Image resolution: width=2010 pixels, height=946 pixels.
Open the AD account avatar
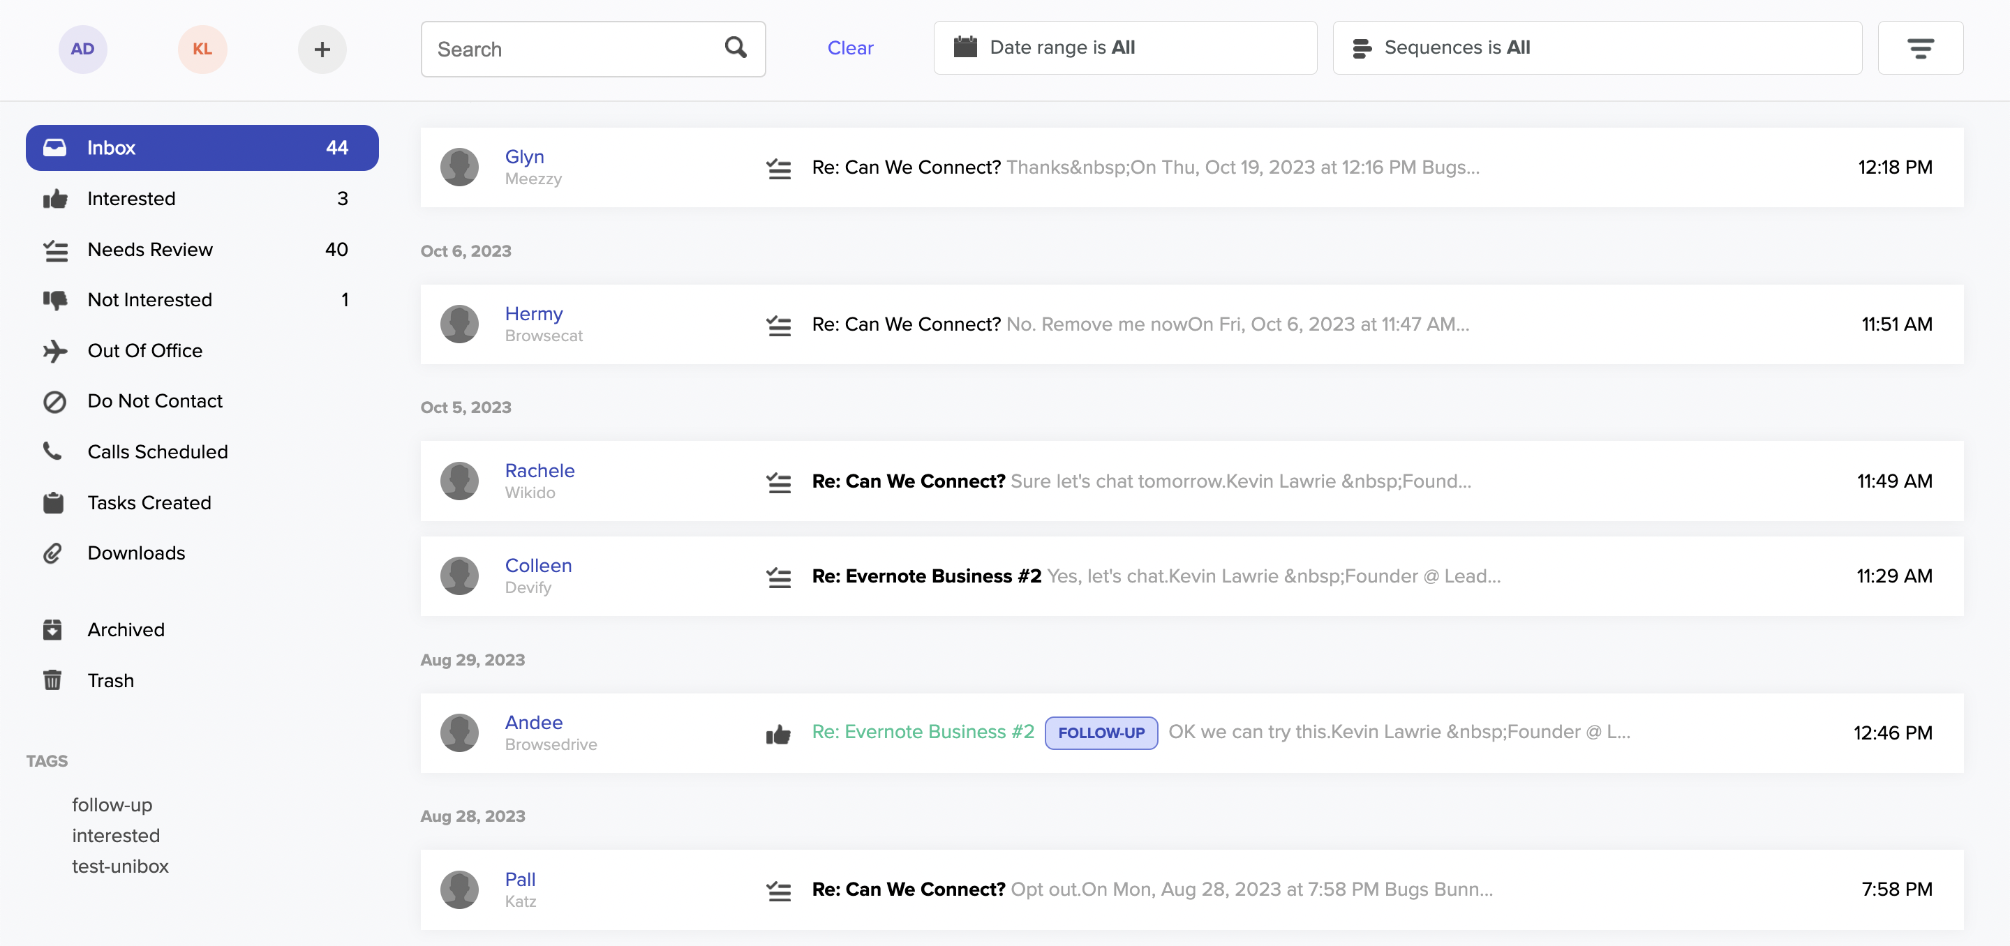coord(83,49)
